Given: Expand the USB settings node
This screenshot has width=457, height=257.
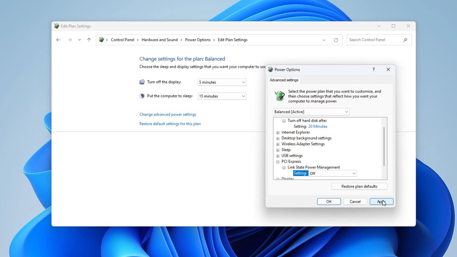Looking at the screenshot, I should 278,156.
